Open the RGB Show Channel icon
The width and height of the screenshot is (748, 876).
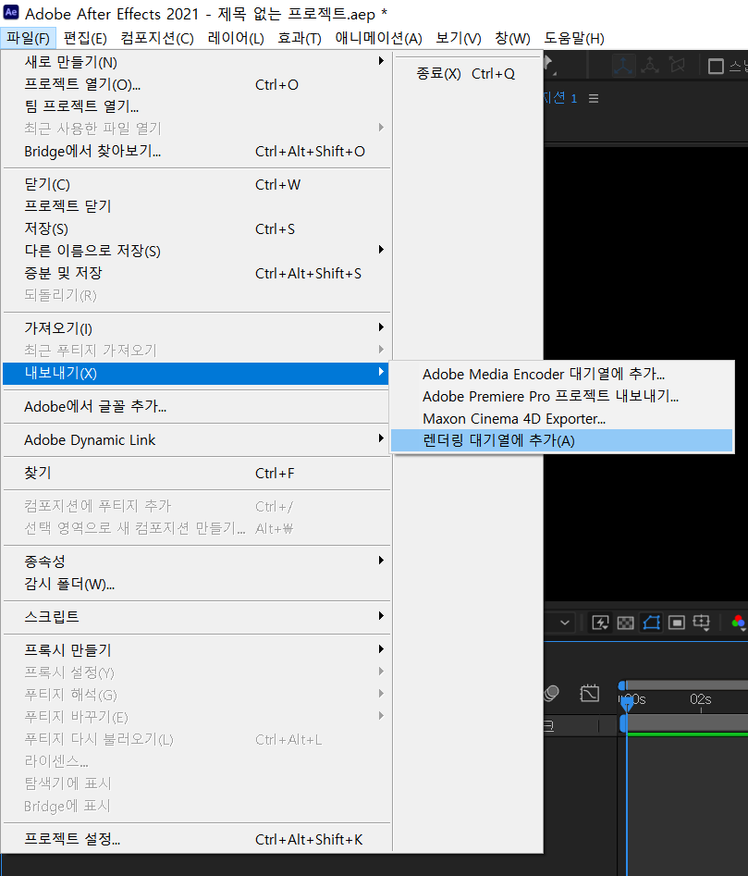(739, 623)
